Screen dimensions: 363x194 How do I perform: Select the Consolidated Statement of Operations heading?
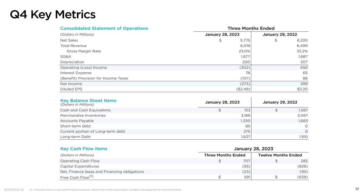104,28
